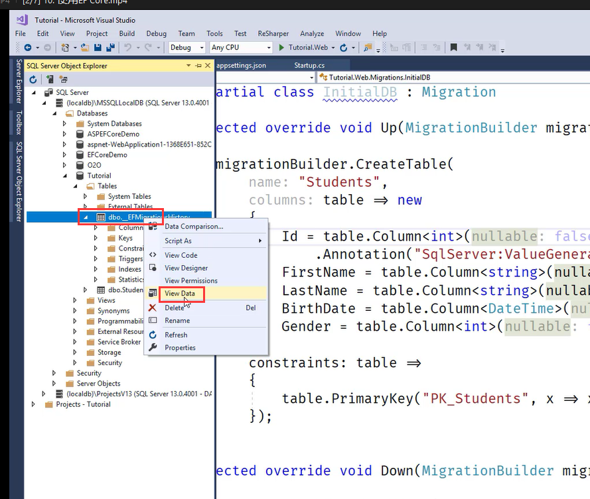Click the ASPEFCoreDemo database icon
Viewport: 590px width, 499px height.
pos(80,134)
